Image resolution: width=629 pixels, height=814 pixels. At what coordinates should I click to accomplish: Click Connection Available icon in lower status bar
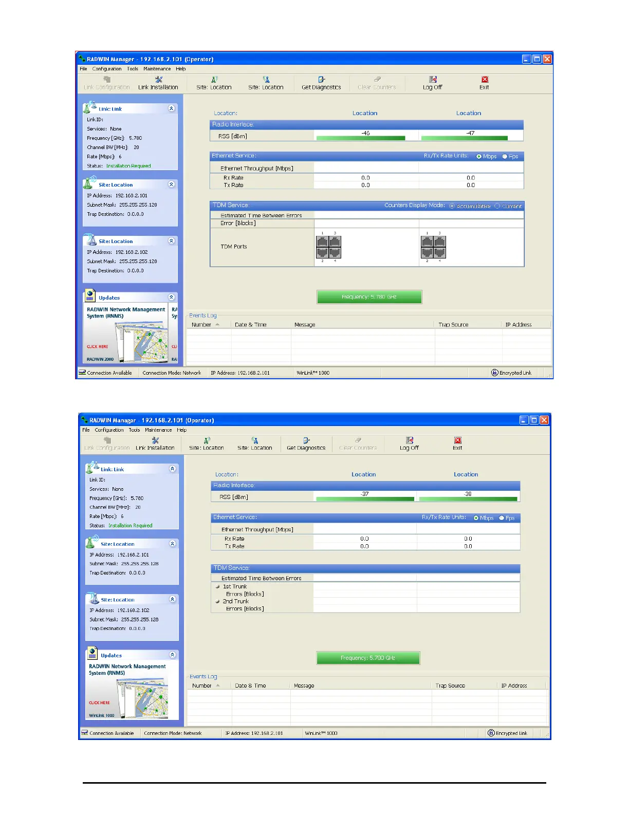[x=85, y=733]
